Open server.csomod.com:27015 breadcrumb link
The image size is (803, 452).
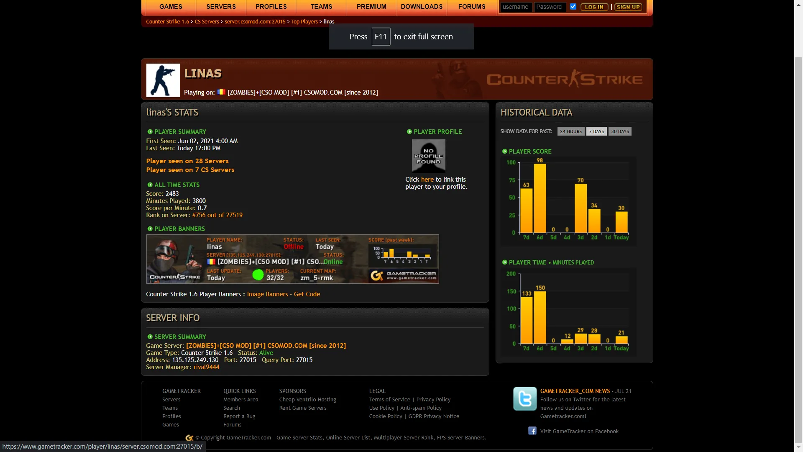click(x=255, y=22)
